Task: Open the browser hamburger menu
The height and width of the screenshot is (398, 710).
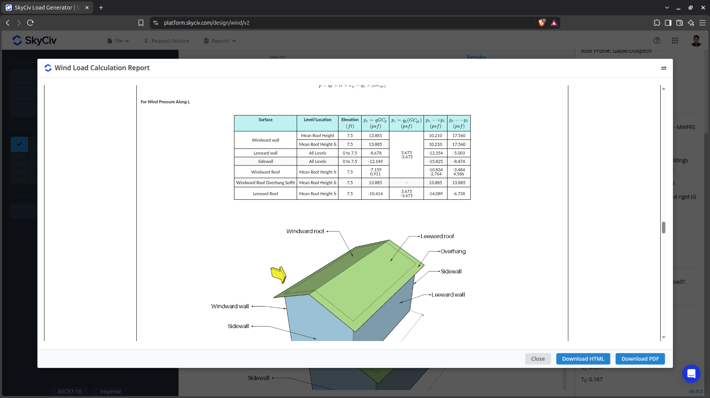Action: (702, 23)
